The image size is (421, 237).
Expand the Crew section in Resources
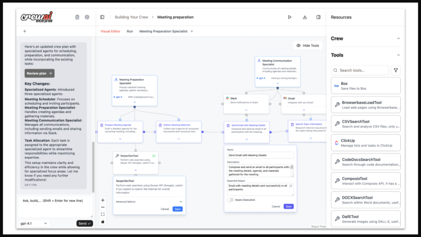[x=398, y=39]
